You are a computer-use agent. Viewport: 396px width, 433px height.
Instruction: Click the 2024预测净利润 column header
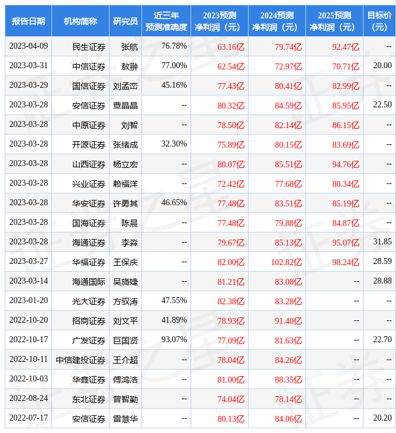point(277,21)
